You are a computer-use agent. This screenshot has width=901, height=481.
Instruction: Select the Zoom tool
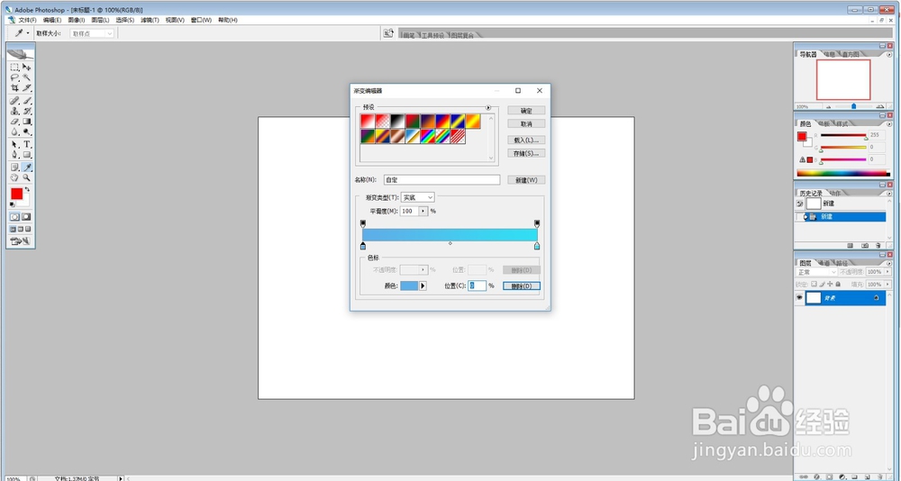pos(26,177)
